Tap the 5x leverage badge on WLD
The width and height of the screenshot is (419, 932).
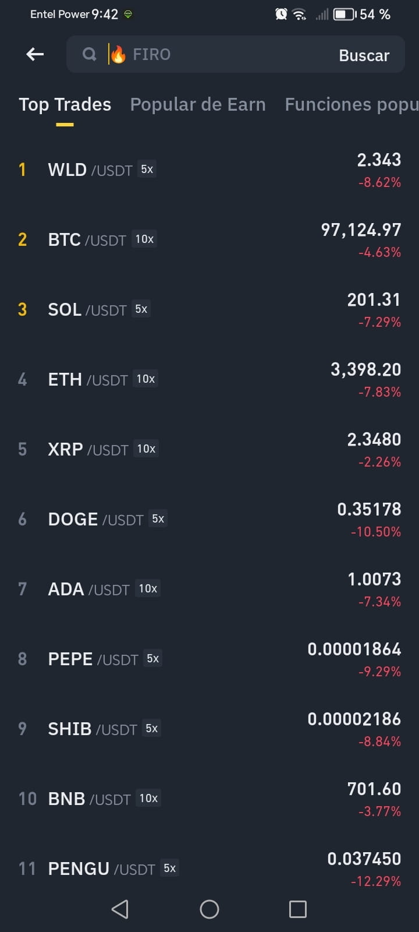pos(147,169)
